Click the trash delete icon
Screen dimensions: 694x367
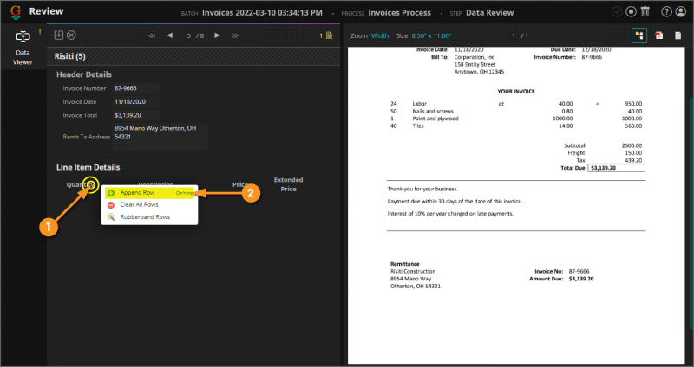(645, 11)
